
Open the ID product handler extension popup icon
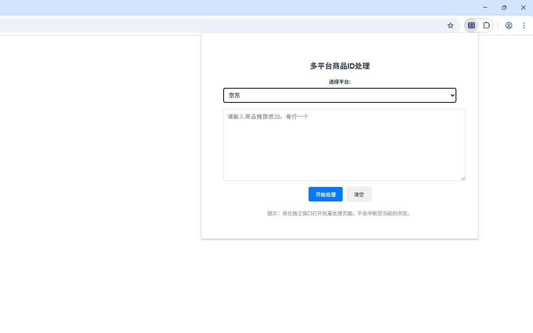pyautogui.click(x=471, y=25)
